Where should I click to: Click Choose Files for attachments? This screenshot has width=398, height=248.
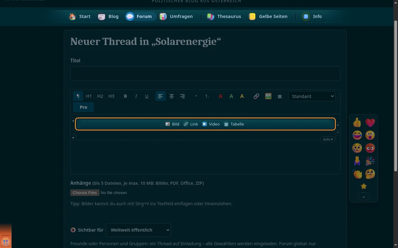(x=85, y=193)
